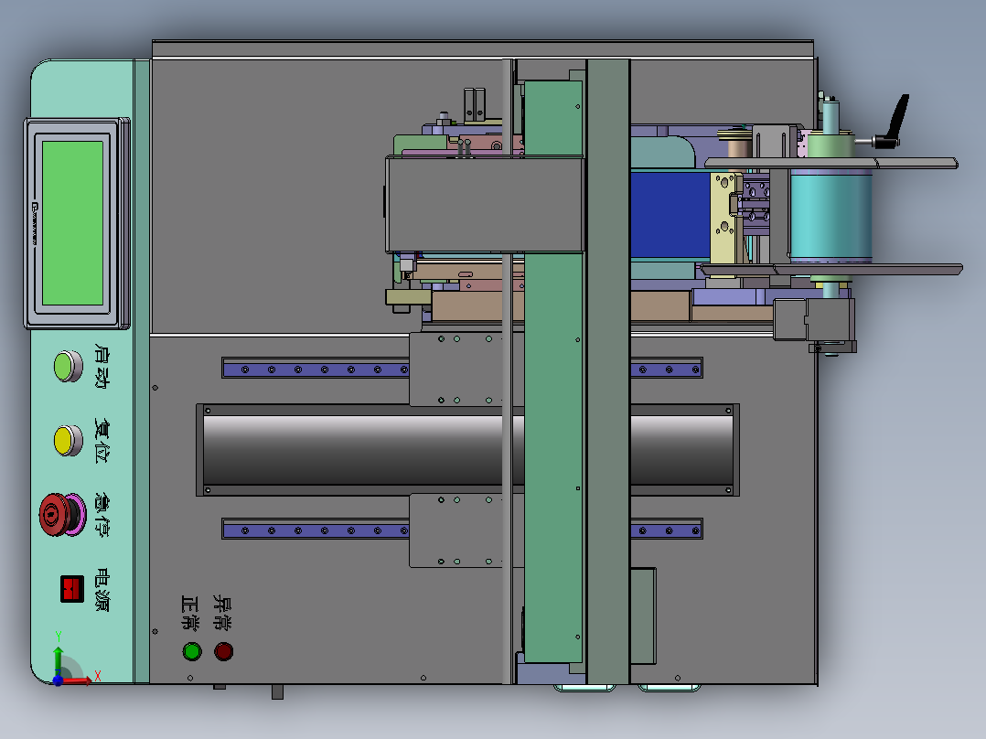
Task: Click the 电源 text label
Action: [x=102, y=589]
